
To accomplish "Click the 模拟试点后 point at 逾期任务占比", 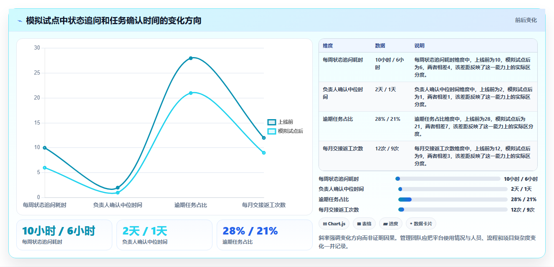I will click(191, 93).
